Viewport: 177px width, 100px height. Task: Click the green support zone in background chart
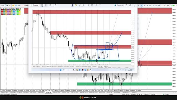[124, 84]
